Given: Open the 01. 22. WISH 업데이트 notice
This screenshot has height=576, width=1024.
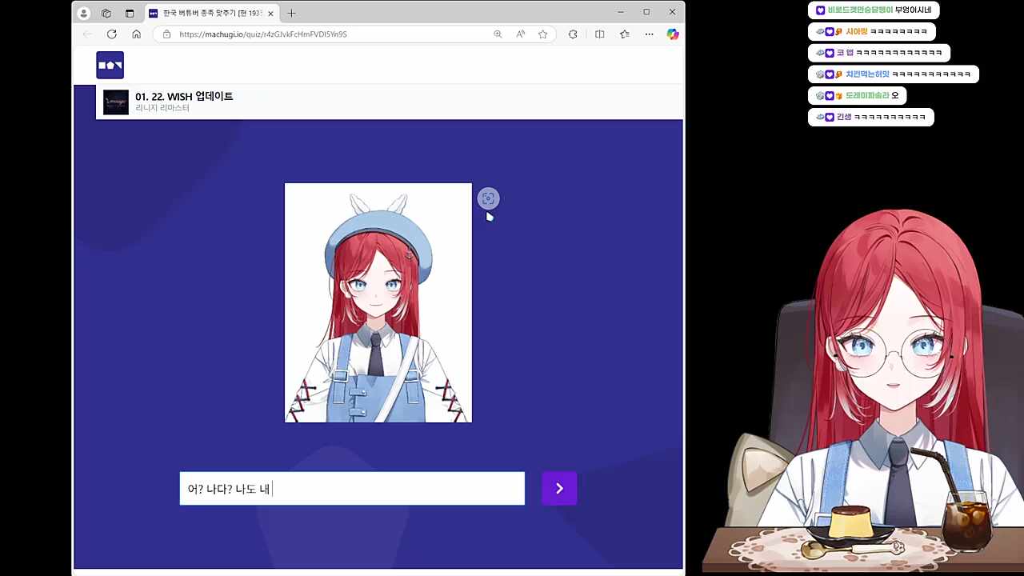Looking at the screenshot, I should click(184, 97).
